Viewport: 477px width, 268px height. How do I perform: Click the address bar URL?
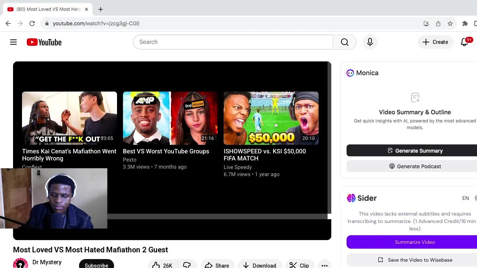coord(96,23)
